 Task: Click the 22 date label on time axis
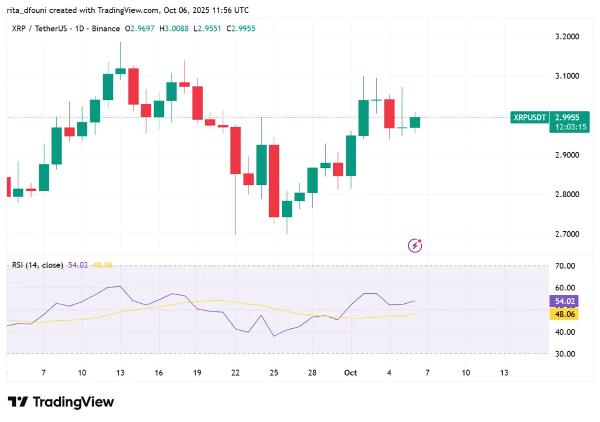(235, 373)
